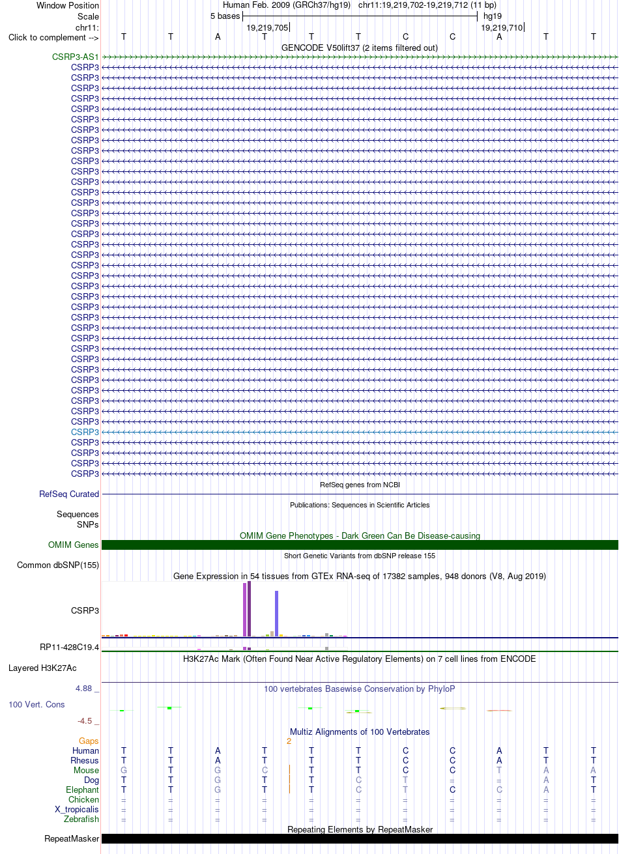Click 'Publications: Sequences in Scientific Articles' title
619x854 pixels.
360,505
